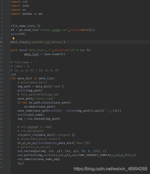This screenshot has height=174, width=150.
Task: Place cursor in 'guarder' string
Action: pyautogui.click(x=38, y=42)
